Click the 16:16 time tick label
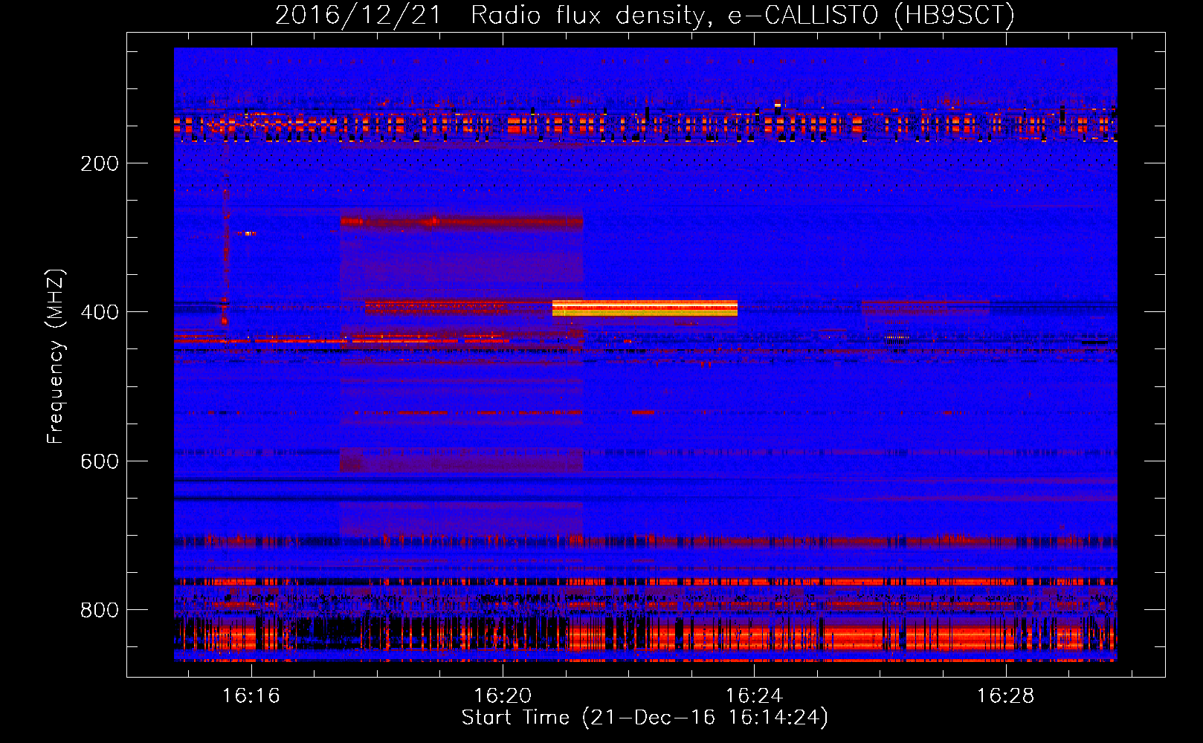Image resolution: width=1203 pixels, height=743 pixels. (x=251, y=696)
